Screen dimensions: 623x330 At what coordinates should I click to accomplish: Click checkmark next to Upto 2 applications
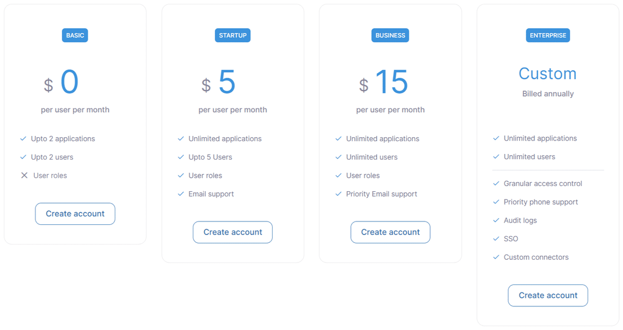23,138
